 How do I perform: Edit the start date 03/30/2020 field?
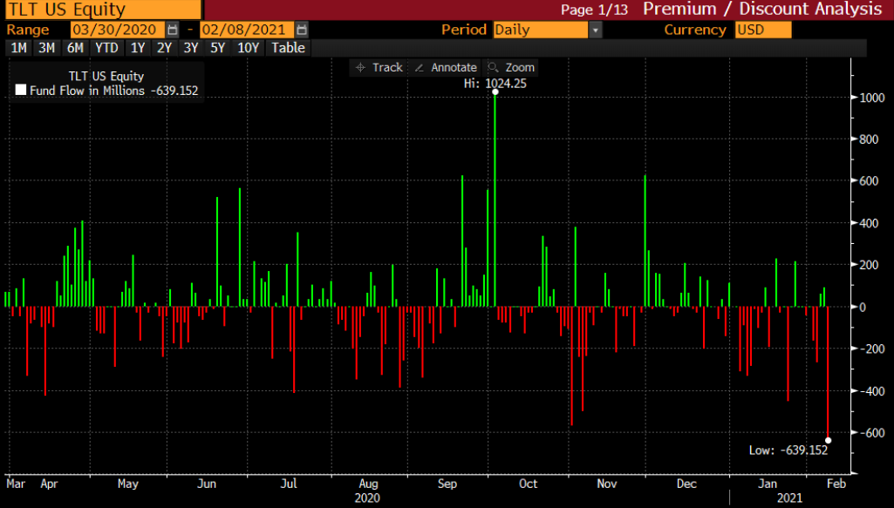click(118, 30)
